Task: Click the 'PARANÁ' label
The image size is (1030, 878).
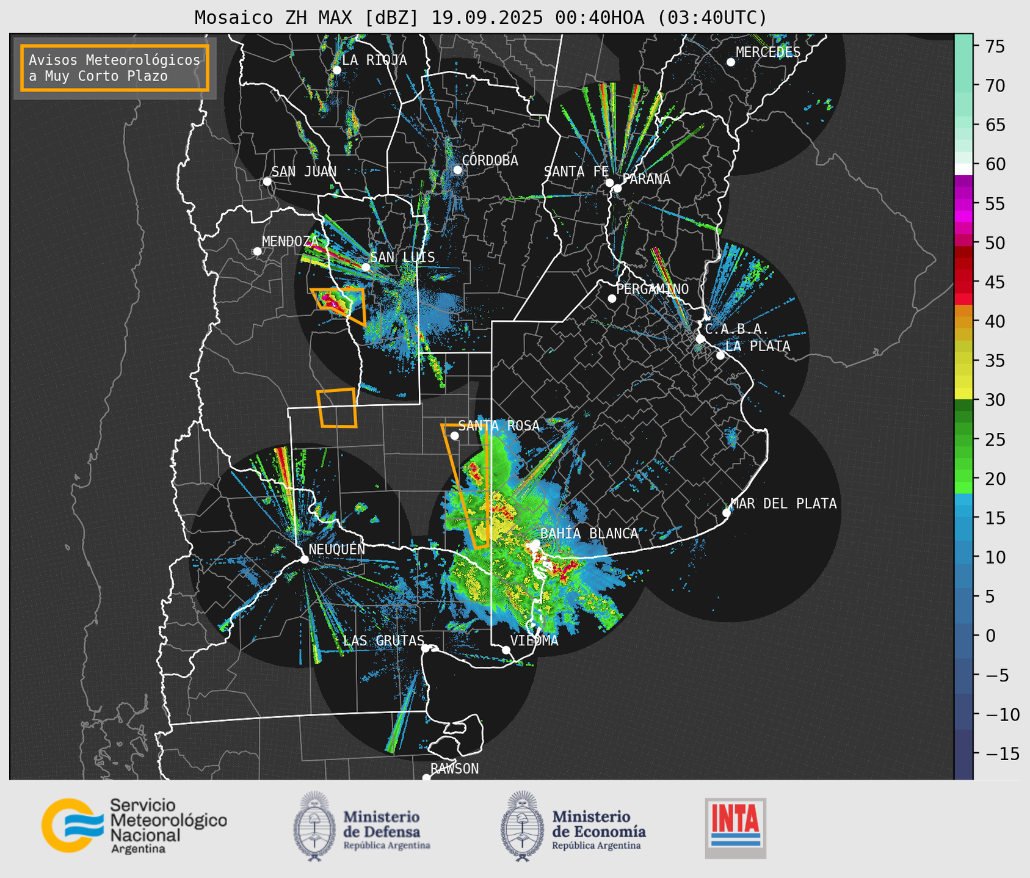Action: pos(646,179)
